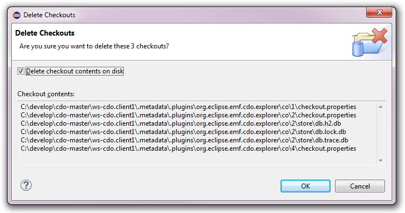Click the 'Are you sure' confirmation message

pos(94,46)
